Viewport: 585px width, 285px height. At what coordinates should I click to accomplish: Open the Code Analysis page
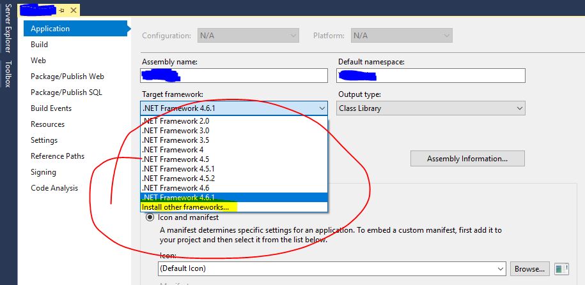point(54,188)
